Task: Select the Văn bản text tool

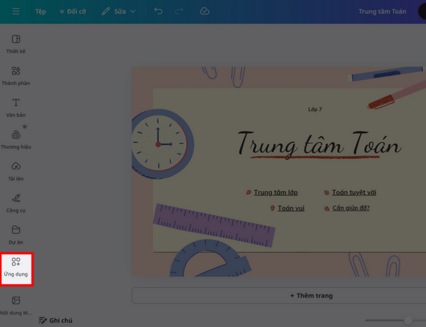Action: coord(16,107)
